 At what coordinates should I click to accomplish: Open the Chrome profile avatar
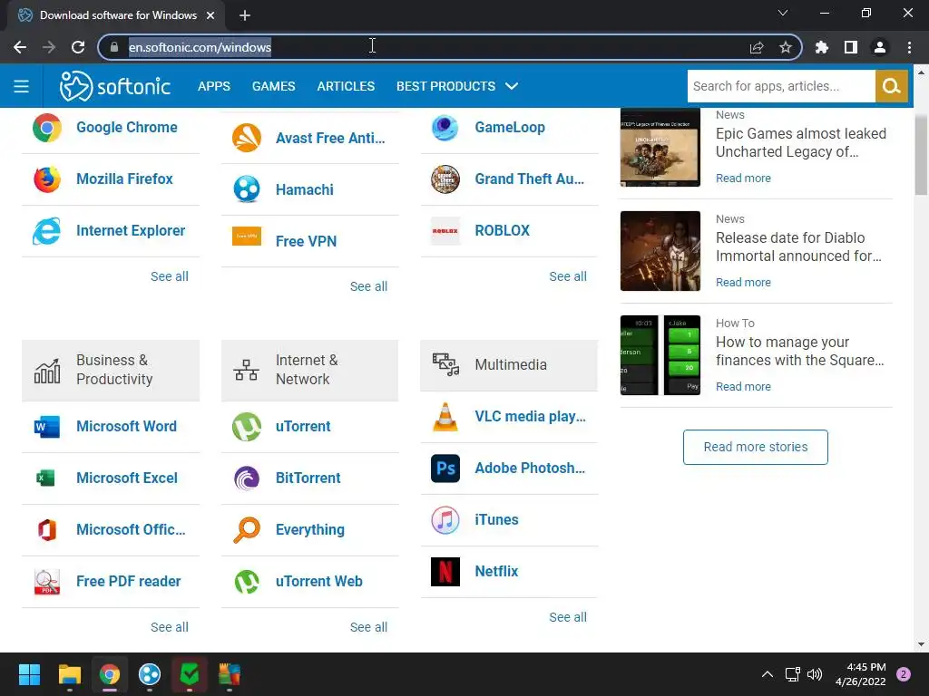point(880,47)
